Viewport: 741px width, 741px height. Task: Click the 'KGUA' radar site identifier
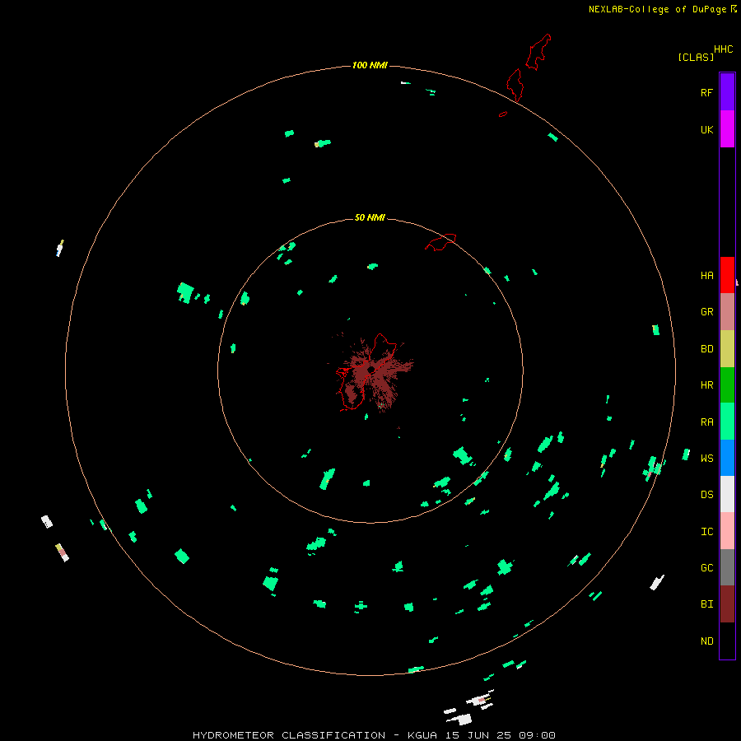pos(422,735)
